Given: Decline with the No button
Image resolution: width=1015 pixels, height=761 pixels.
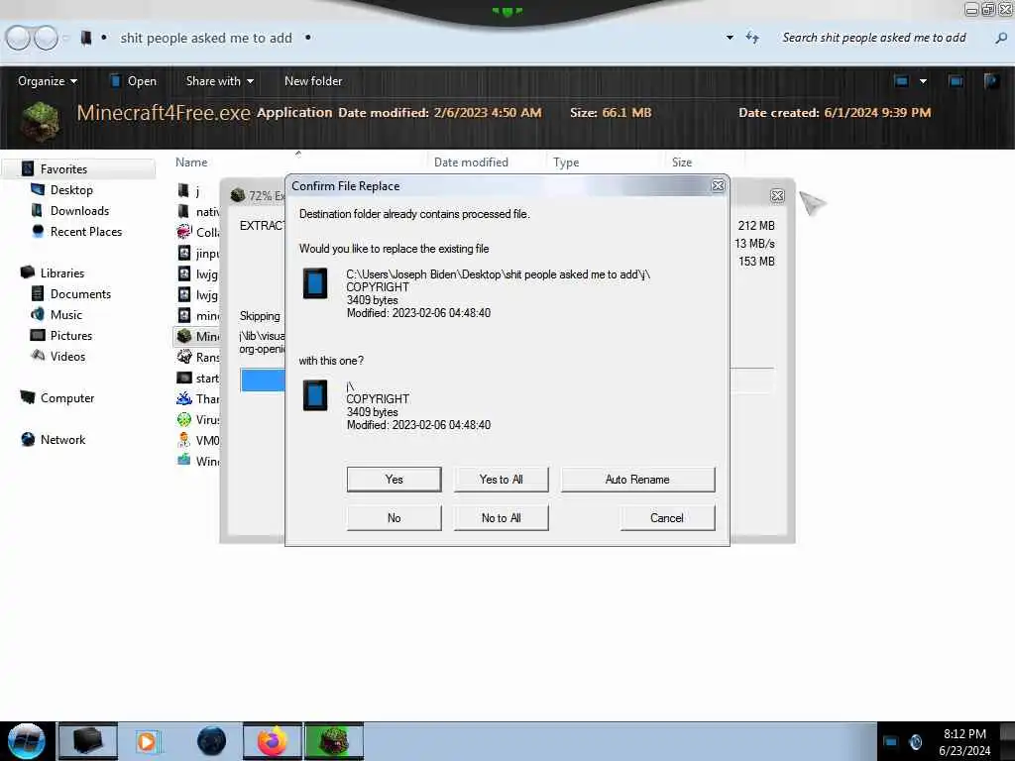Looking at the screenshot, I should point(394,518).
